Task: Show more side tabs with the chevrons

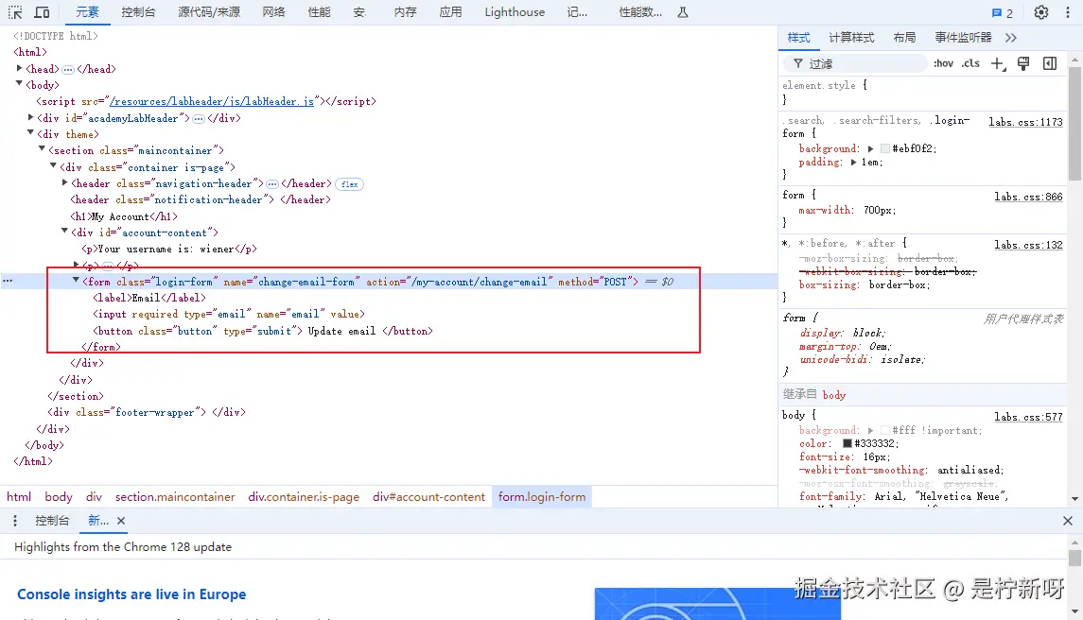Action: [x=1011, y=38]
